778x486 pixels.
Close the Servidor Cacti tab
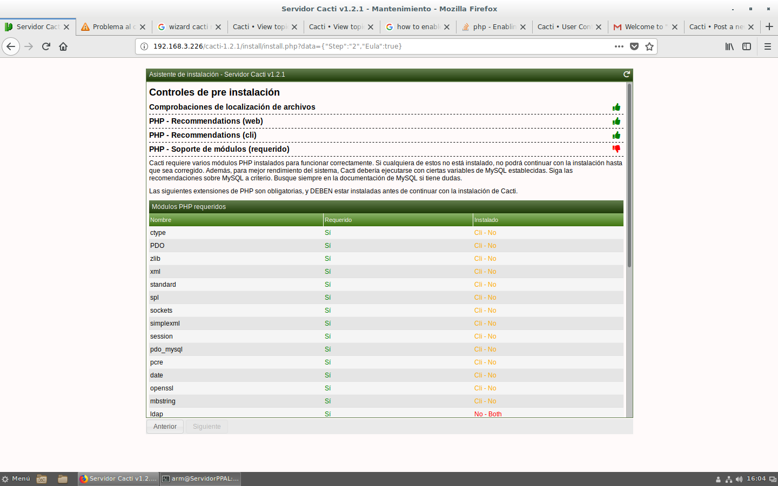(x=66, y=27)
